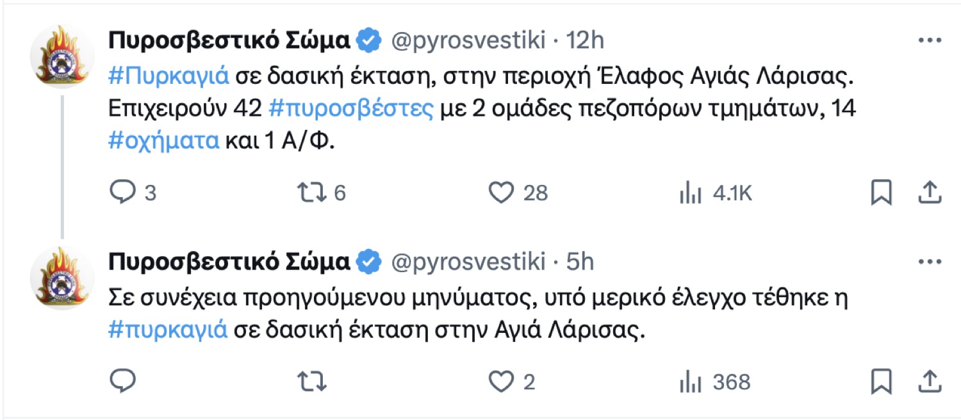Share the second tweet
The width and height of the screenshot is (961, 420).
(930, 382)
